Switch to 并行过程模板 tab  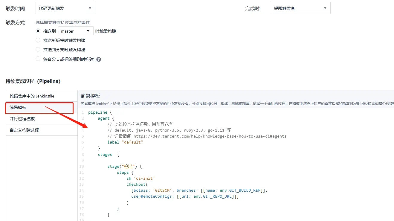coord(42,119)
